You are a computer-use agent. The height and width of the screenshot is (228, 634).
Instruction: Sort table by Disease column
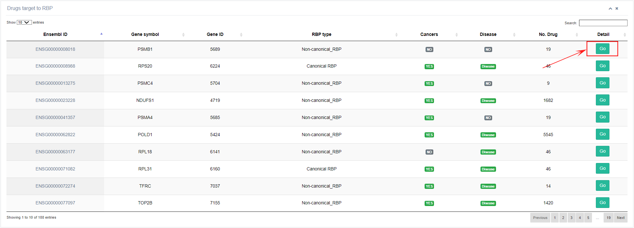click(x=488, y=34)
